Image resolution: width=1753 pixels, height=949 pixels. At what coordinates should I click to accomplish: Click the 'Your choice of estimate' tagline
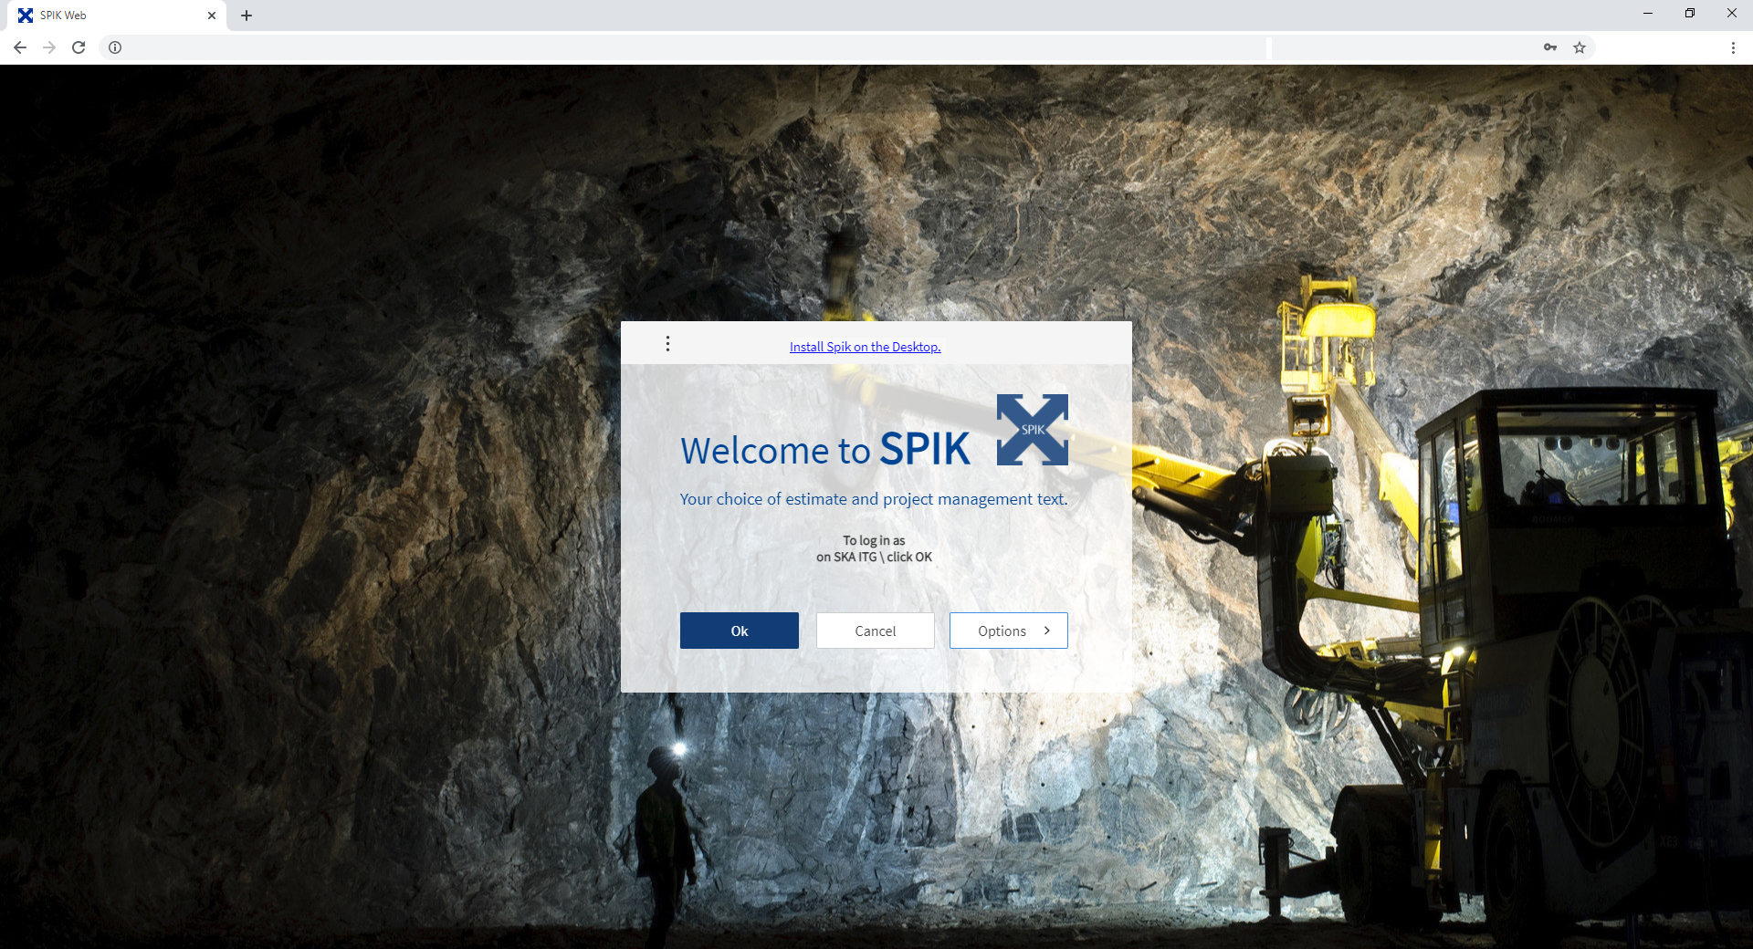click(x=874, y=499)
